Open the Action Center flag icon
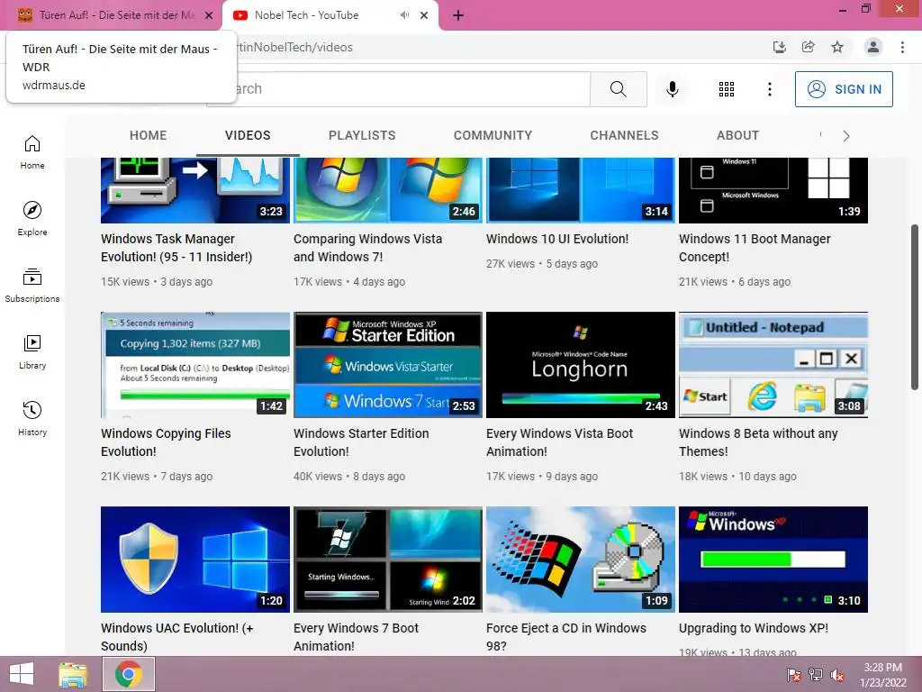This screenshot has width=922, height=692. coord(793,674)
